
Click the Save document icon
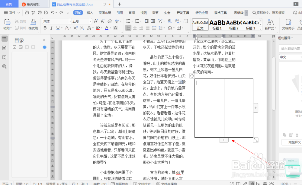(27, 13)
